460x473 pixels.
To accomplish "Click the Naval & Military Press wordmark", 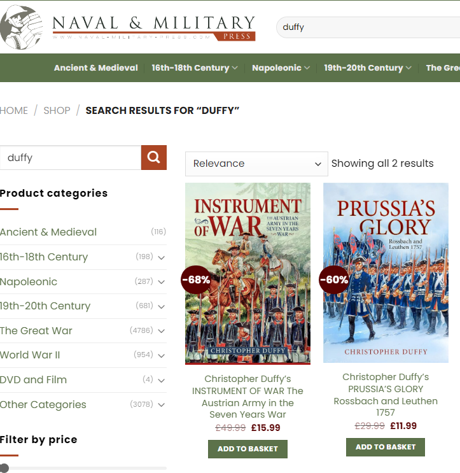I will [154, 28].
